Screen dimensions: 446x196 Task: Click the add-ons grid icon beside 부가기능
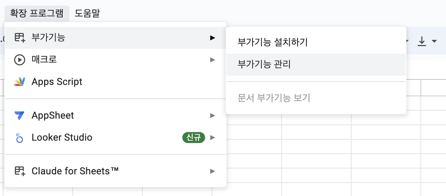pyautogui.click(x=20, y=37)
